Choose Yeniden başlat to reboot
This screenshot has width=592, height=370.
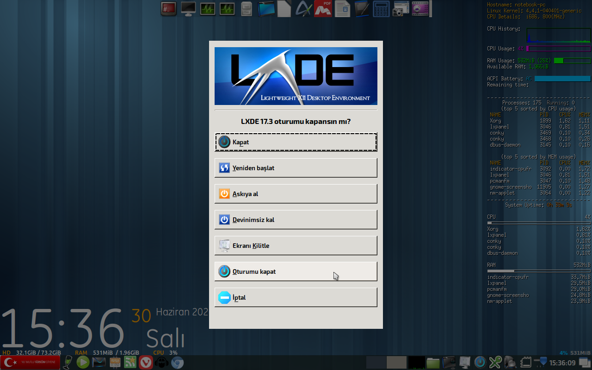coord(296,168)
